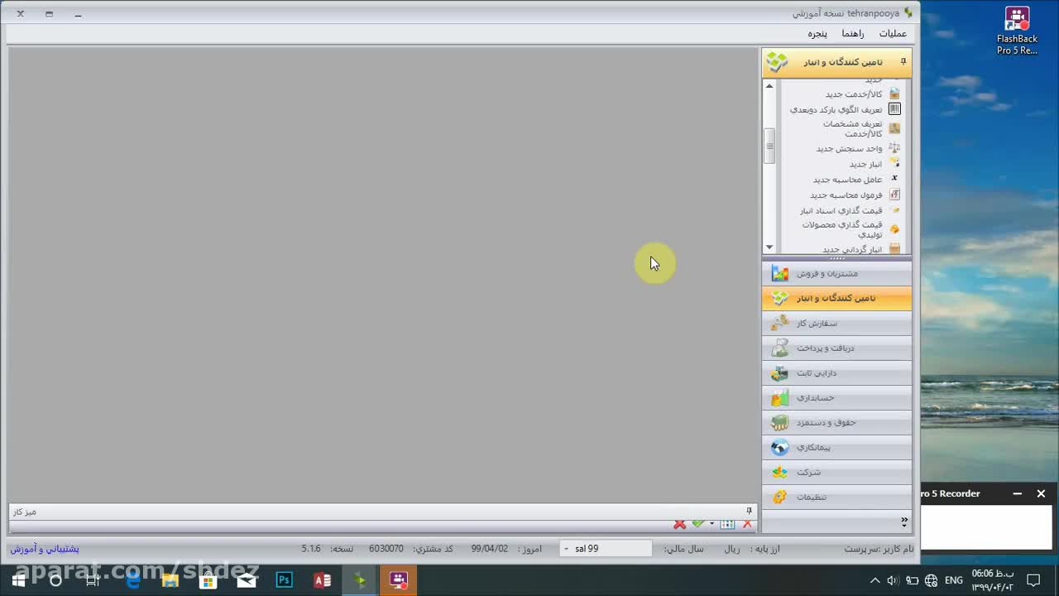Click the تعریف الگوی بارکد دوبعدی barcode icon
This screenshot has width=1059, height=596.
coord(894,109)
